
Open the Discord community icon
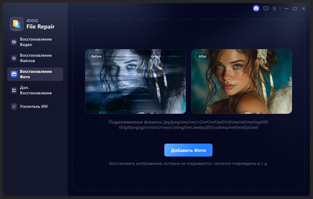pyautogui.click(x=256, y=9)
